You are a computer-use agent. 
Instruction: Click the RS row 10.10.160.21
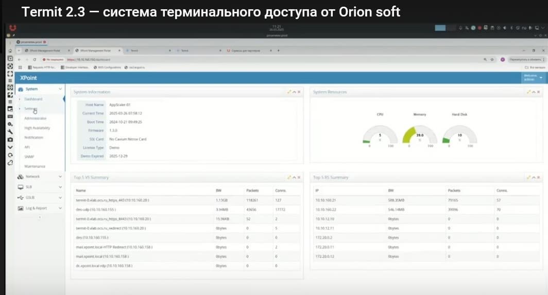tap(426, 200)
